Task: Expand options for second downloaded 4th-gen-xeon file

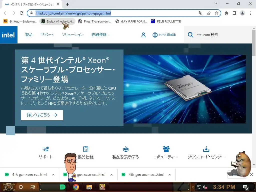Action: [x=111, y=175]
